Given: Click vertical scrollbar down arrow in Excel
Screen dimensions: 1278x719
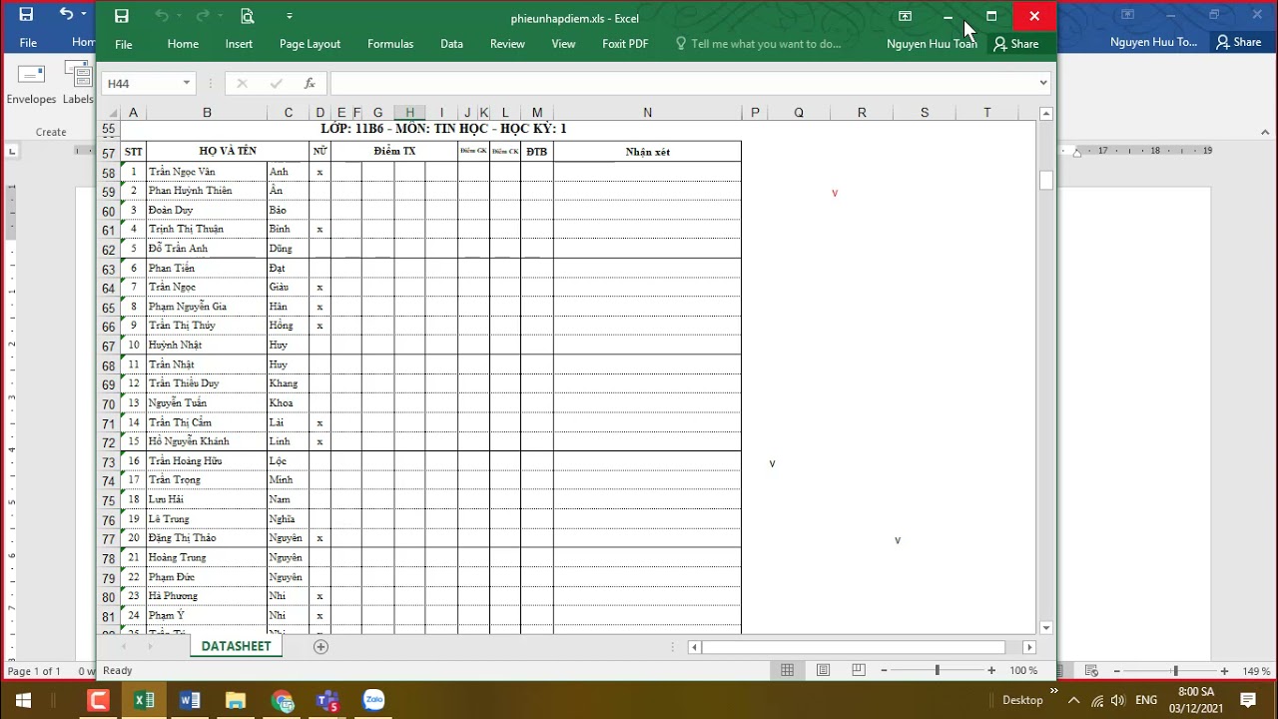Looking at the screenshot, I should (1045, 627).
